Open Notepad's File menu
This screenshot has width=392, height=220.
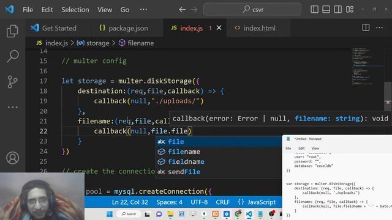click(288, 148)
